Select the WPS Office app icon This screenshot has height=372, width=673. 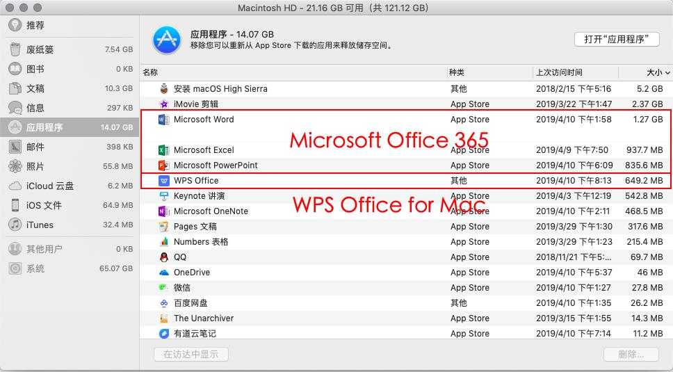pyautogui.click(x=163, y=181)
